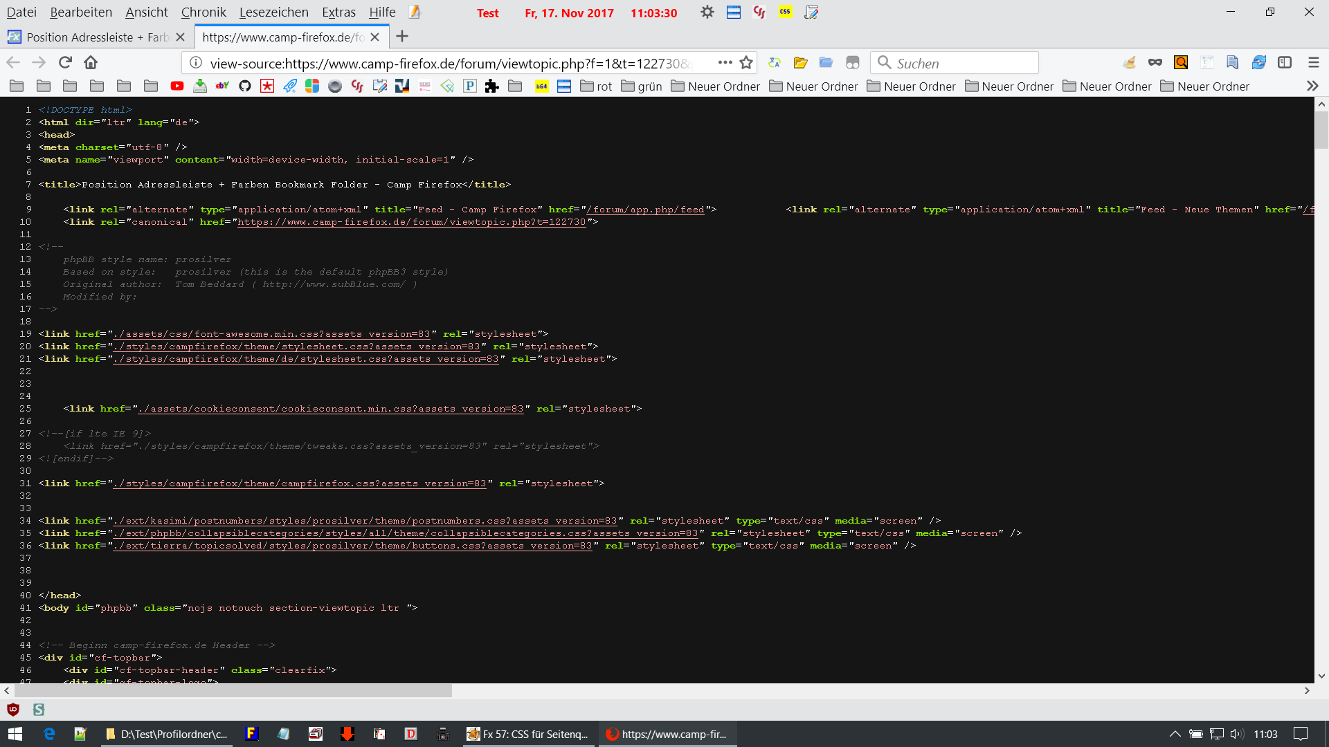Click into the Suchen search field
The width and height of the screenshot is (1329, 747).
tap(962, 63)
